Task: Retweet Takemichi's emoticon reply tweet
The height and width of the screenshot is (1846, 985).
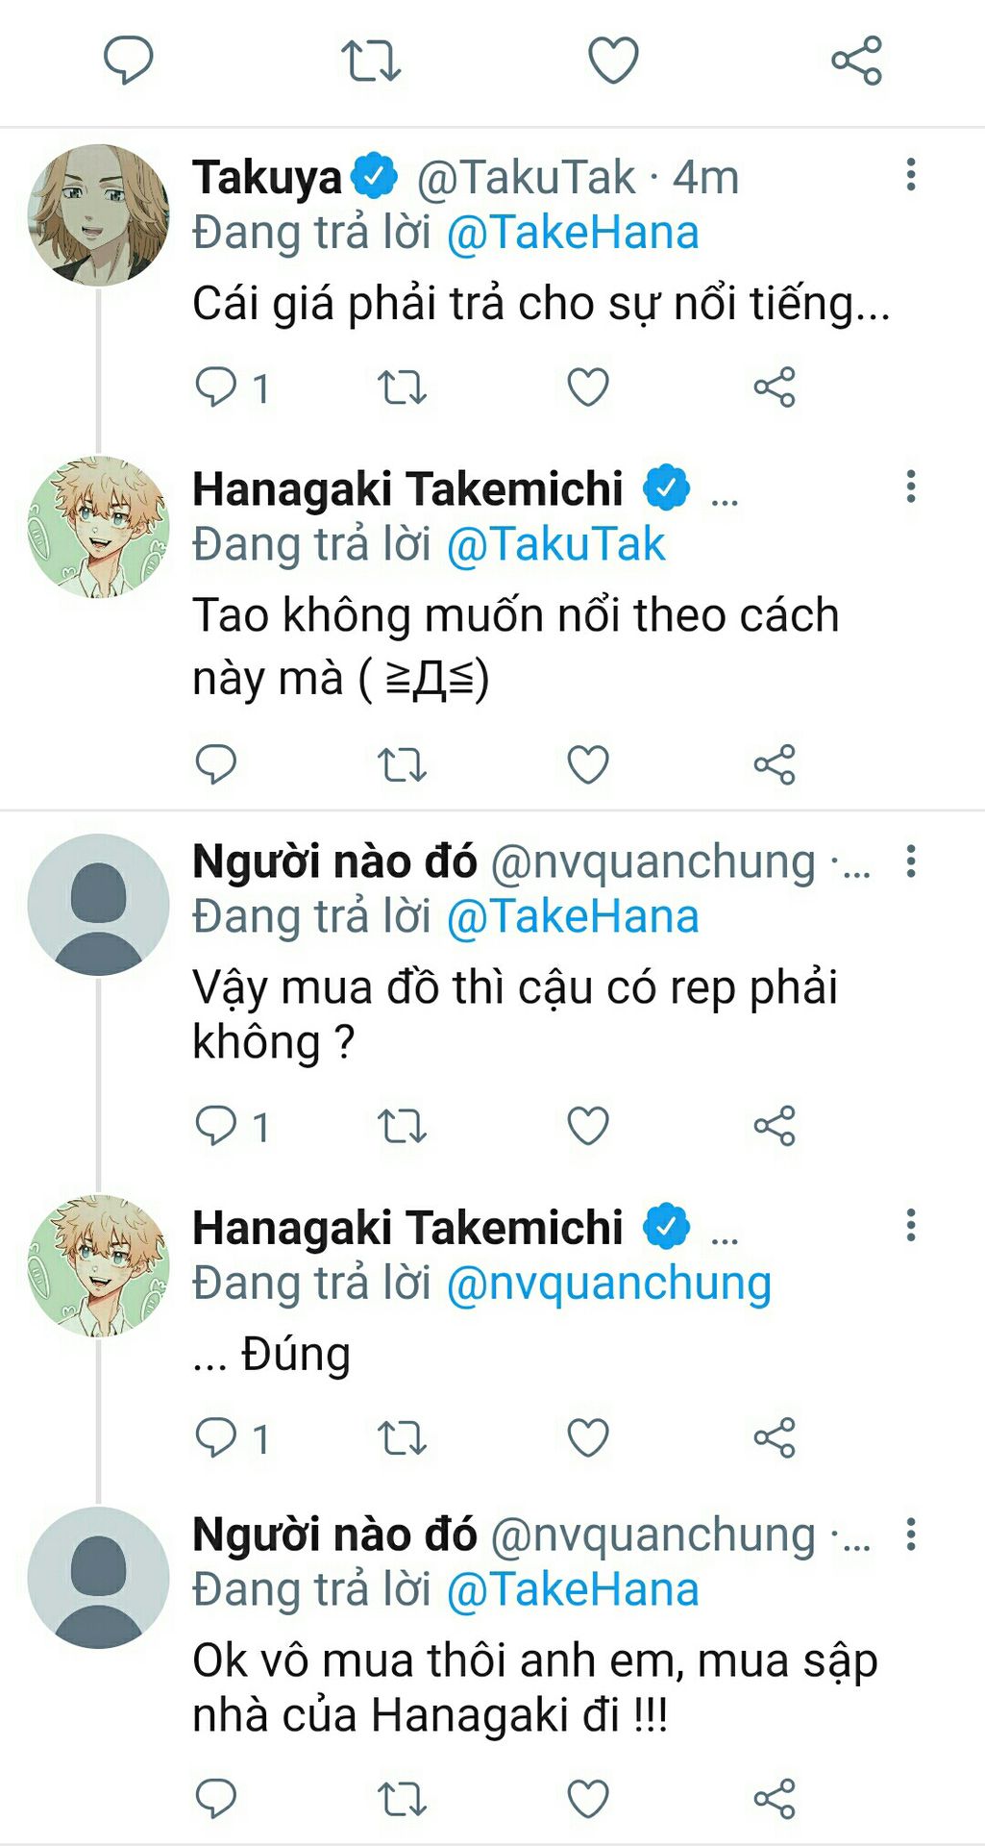Action: [x=402, y=765]
